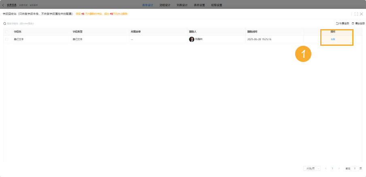Click the 字段类型 column header
This screenshot has width=366, height=177.
point(77,32)
